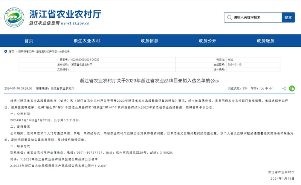The image size is (301, 185).
Task: Click the article headline about 2023年农业品牌目录
Action: point(150,81)
